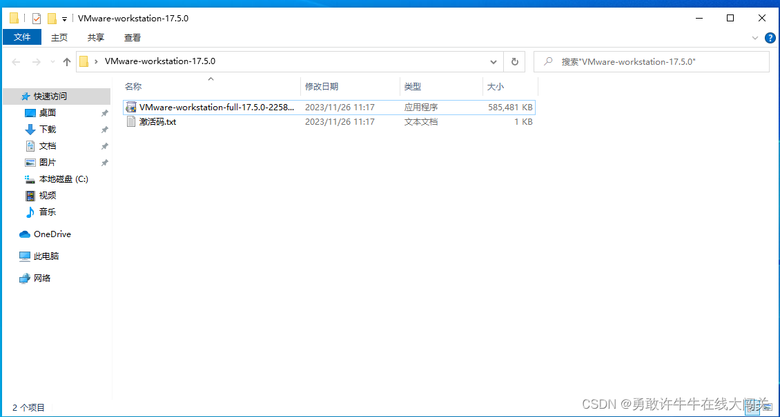The height and width of the screenshot is (417, 780).
Task: Switch to the 主页 ribbon tab
Action: 59,37
